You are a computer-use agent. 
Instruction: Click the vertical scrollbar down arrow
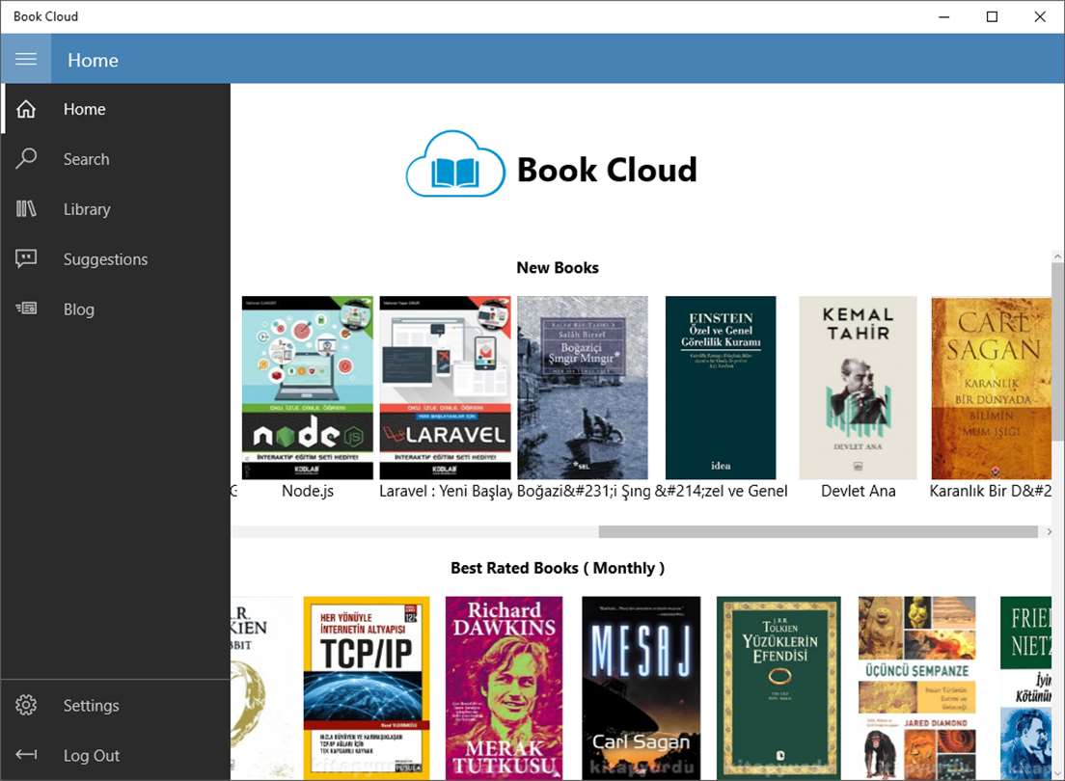coord(1057,773)
